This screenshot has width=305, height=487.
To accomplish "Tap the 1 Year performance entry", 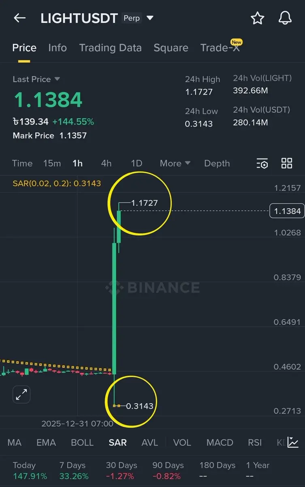I will [258, 471].
